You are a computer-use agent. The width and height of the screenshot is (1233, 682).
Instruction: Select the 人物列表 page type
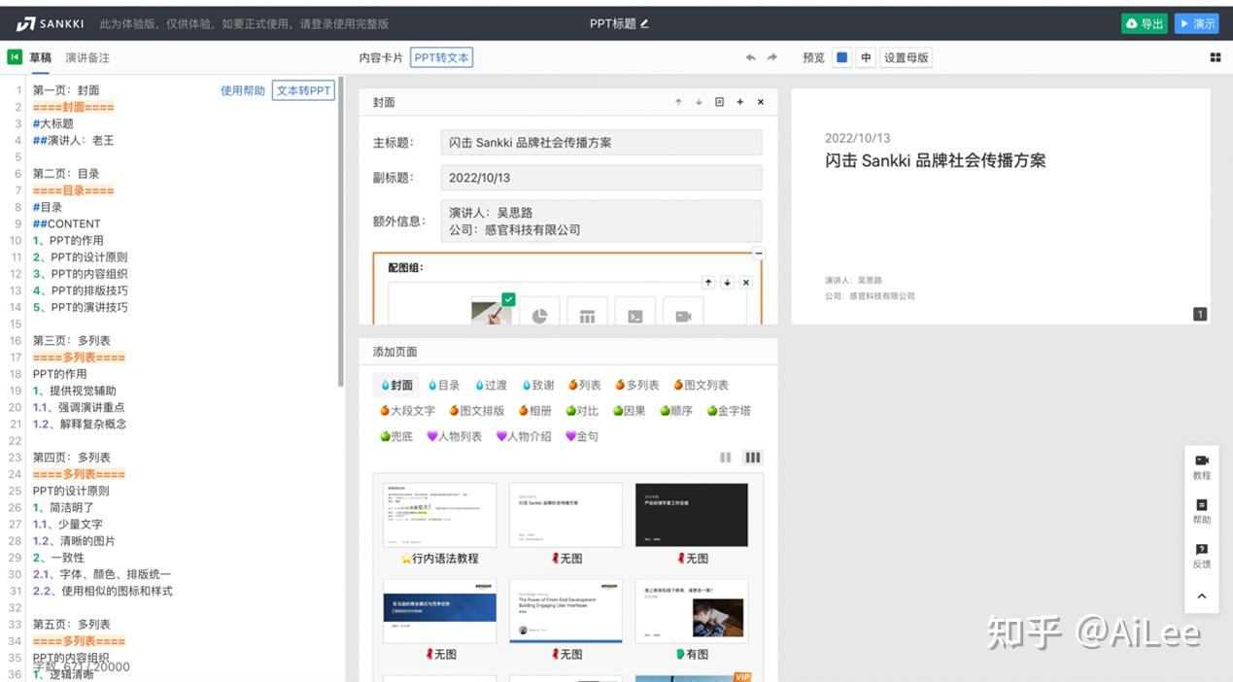click(455, 436)
